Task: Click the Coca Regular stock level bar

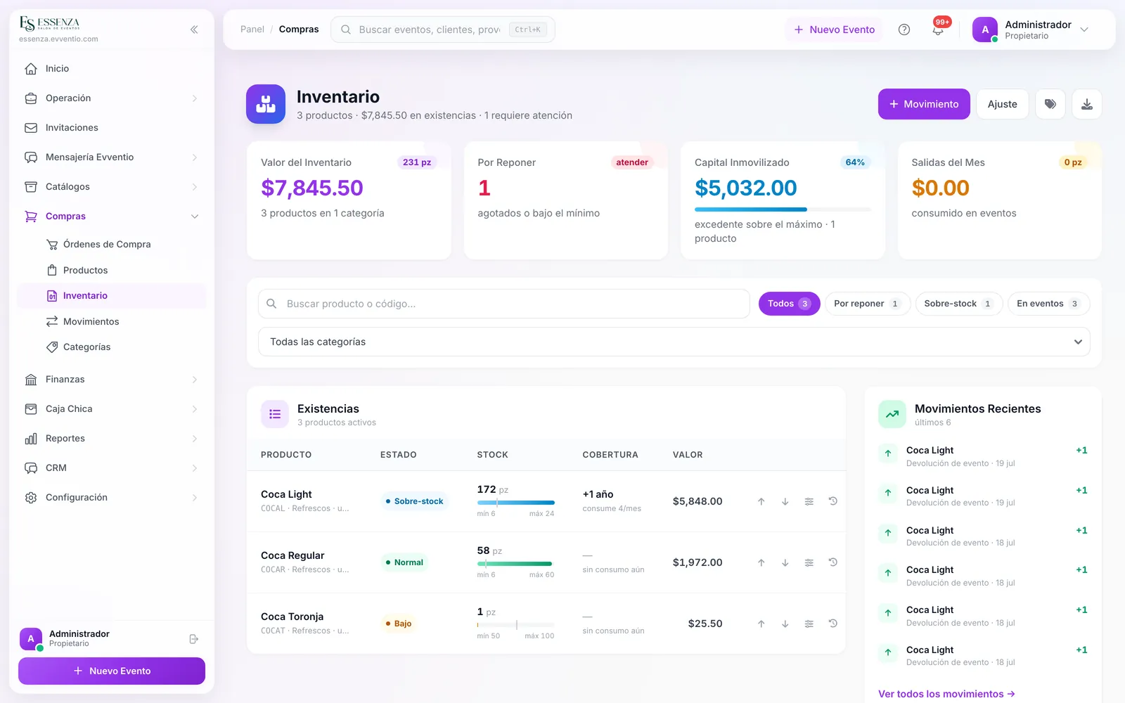Action: tap(516, 564)
